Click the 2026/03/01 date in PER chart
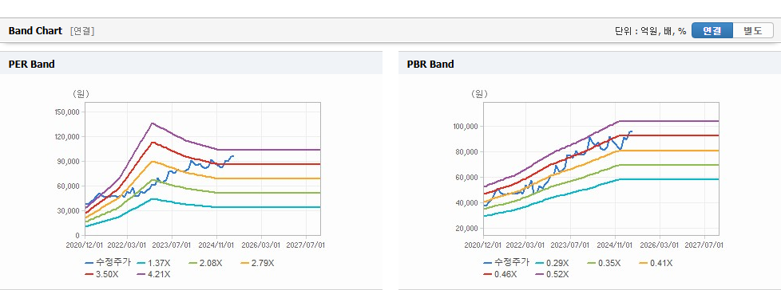Screen dimensions: 781x290 (261, 245)
